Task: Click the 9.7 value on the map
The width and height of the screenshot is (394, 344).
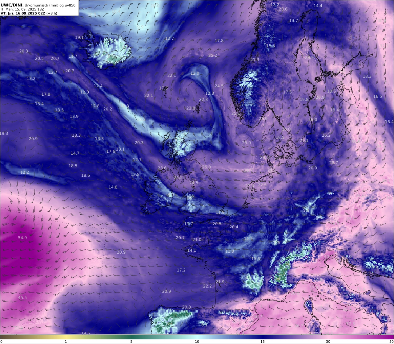Action: click(x=332, y=193)
